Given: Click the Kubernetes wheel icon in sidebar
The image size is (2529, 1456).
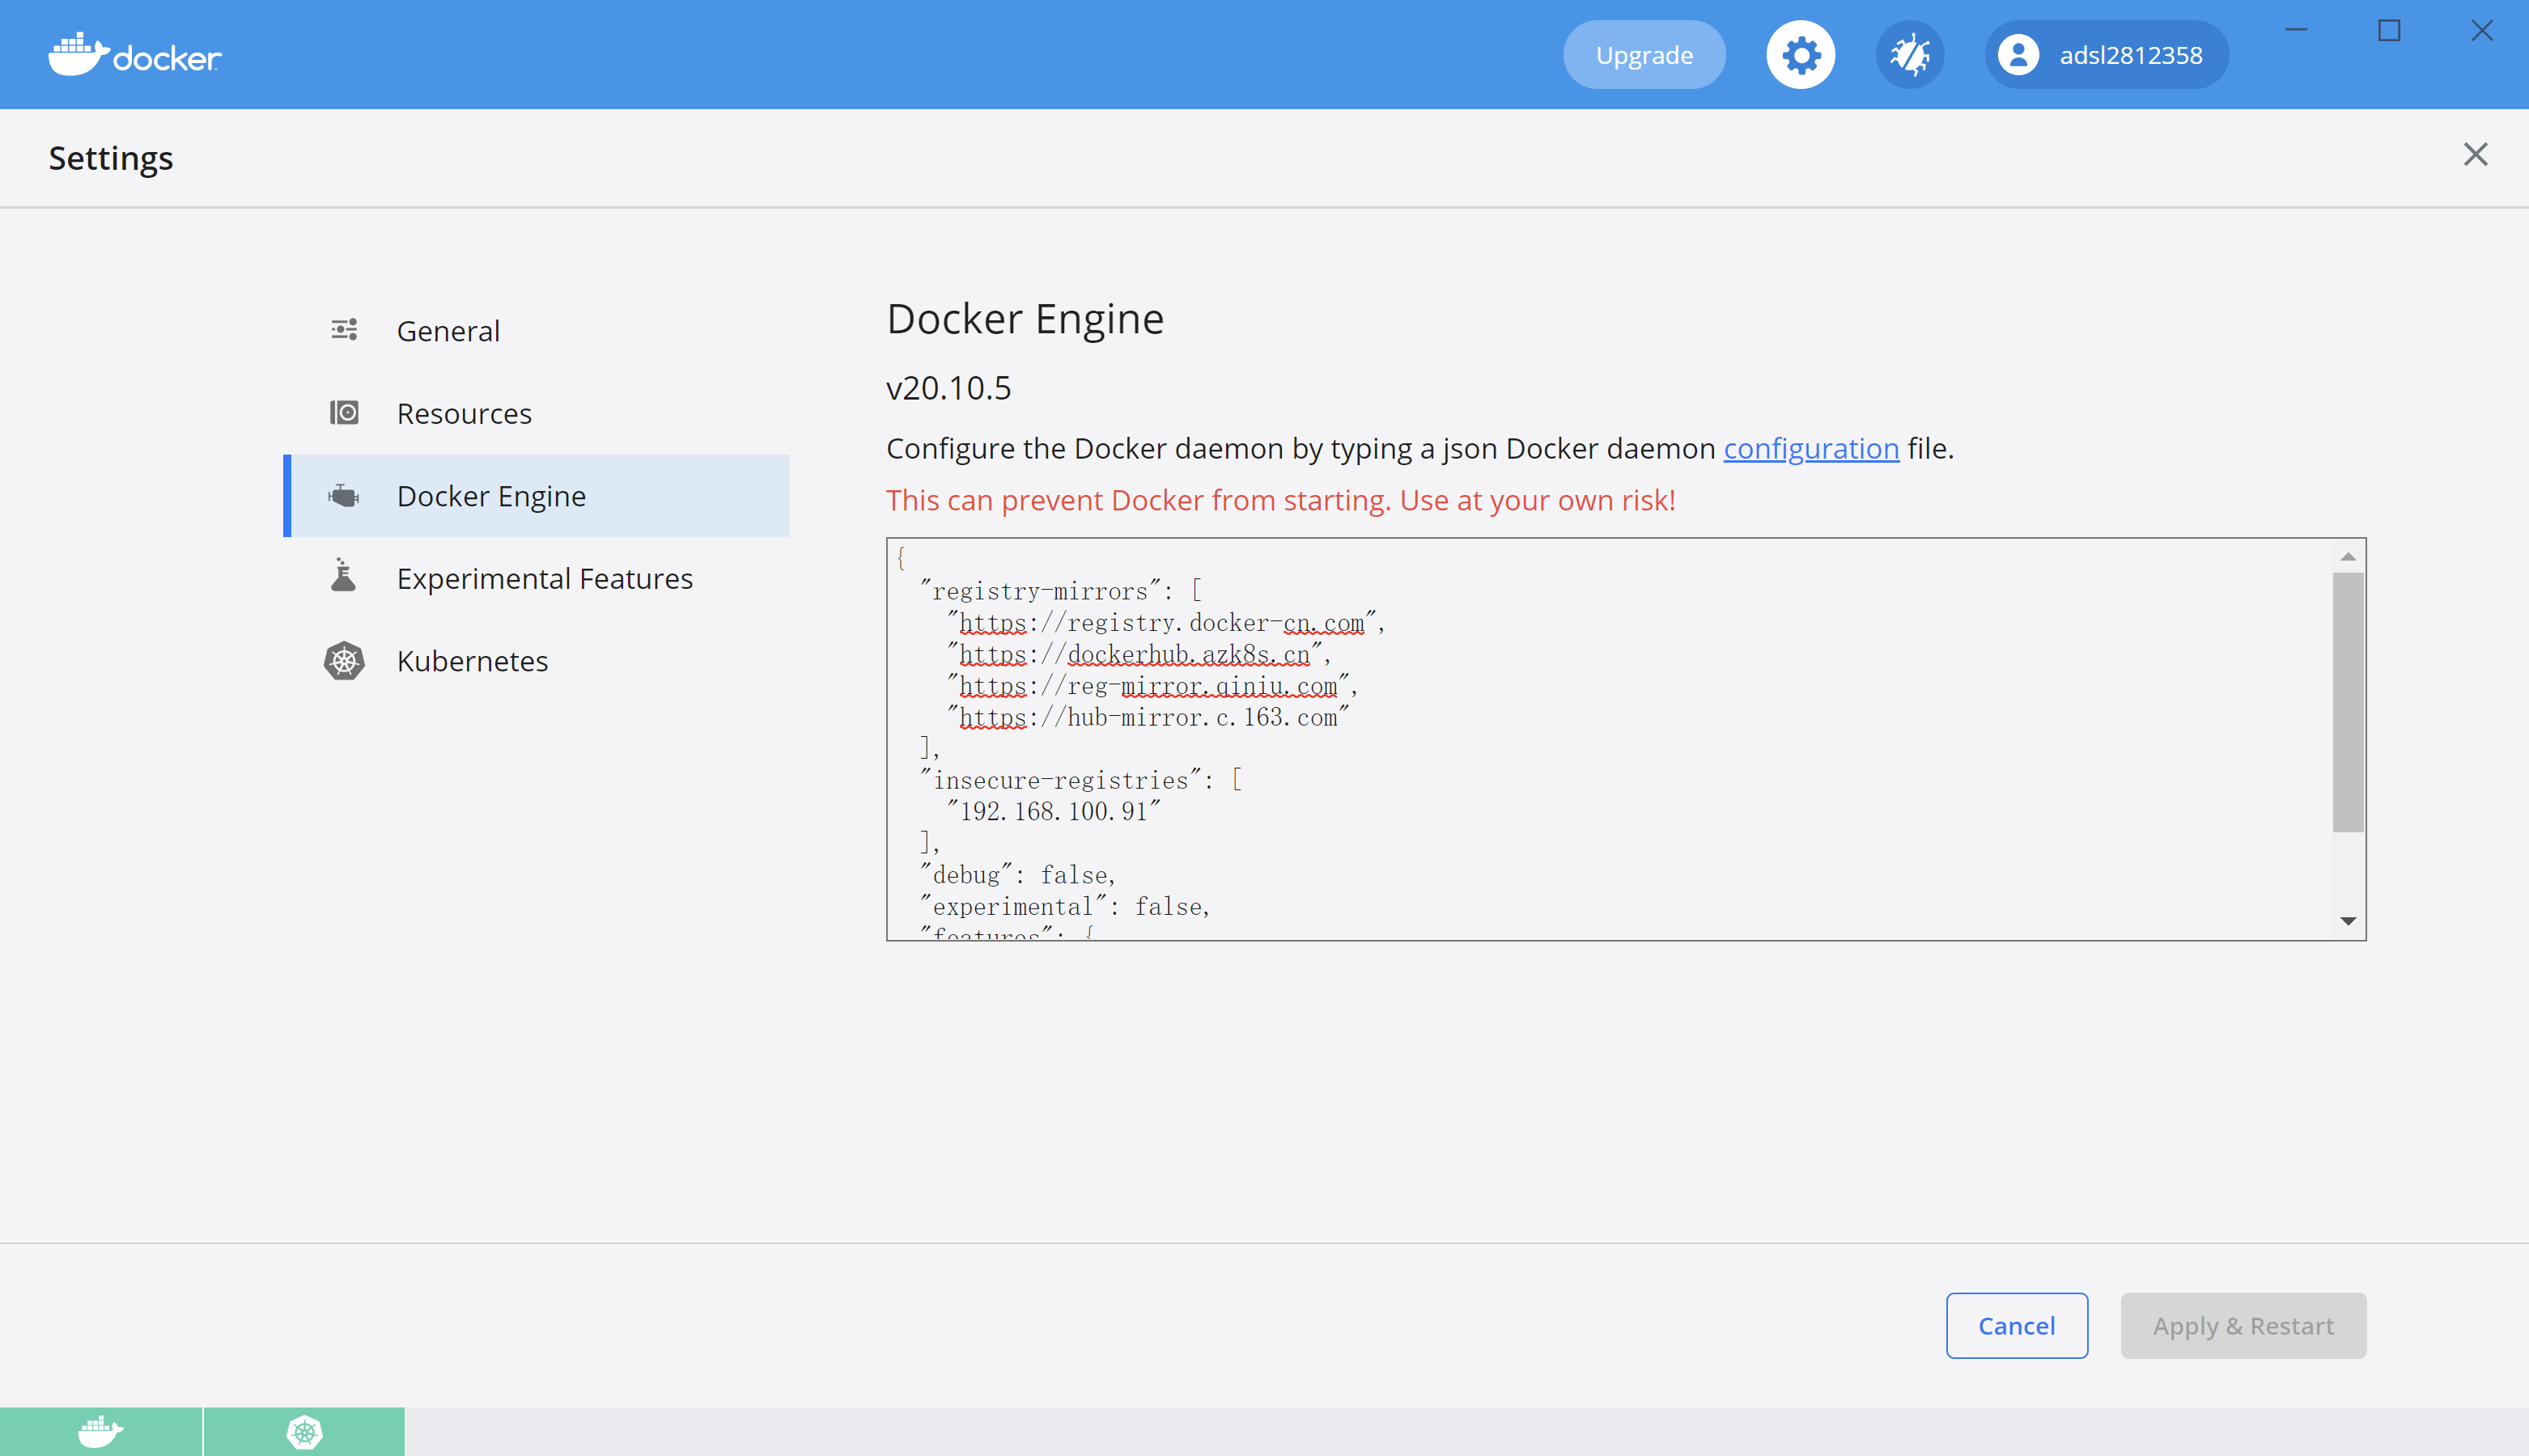Looking at the screenshot, I should (x=343, y=660).
